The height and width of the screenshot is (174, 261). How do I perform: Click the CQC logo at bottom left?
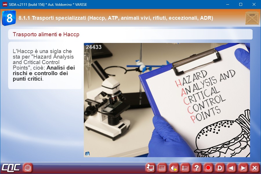11,168
